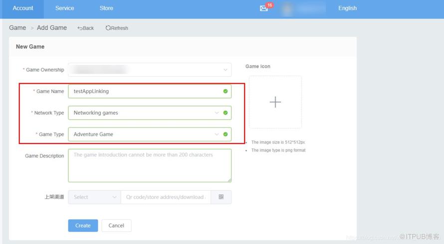Viewport: 444px width, 244px height.
Task: Open the mail notifications icon
Action: [263, 8]
